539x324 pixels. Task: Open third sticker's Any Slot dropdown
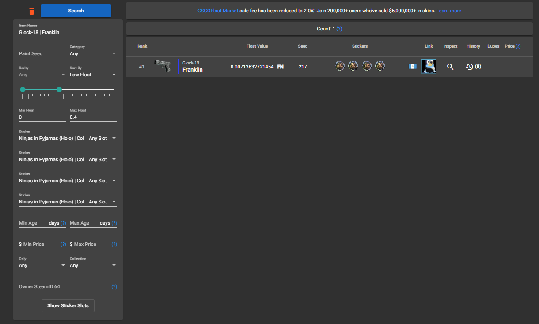(102, 181)
